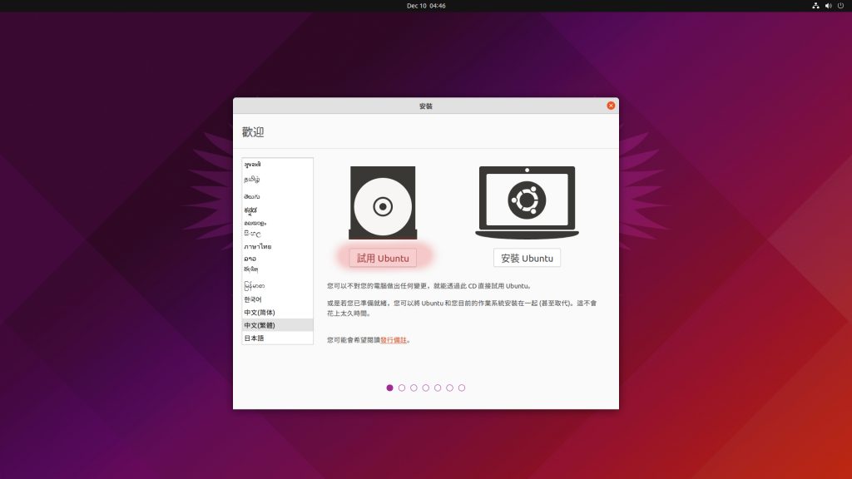Open the Dec 10 04:46 clock menu
Image resolution: width=852 pixels, height=479 pixels.
[426, 6]
